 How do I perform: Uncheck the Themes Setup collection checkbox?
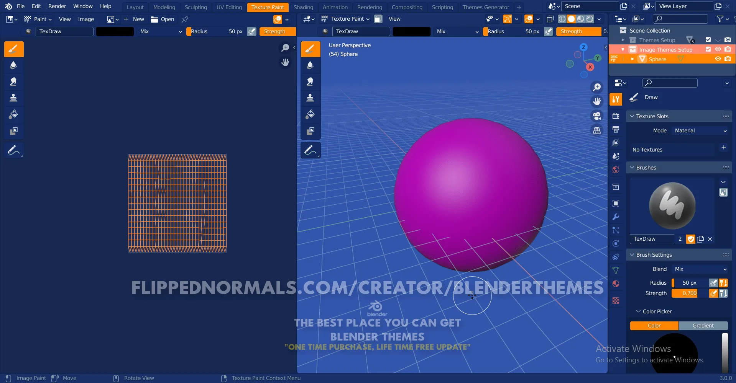coord(708,40)
